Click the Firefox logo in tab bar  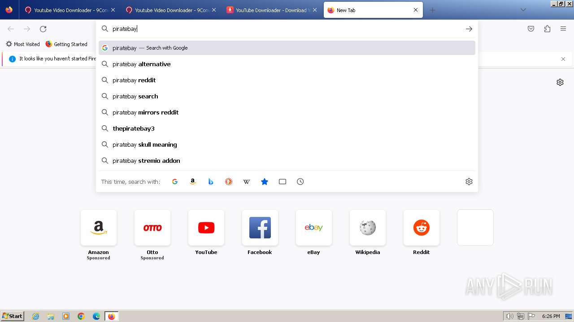coord(9,10)
